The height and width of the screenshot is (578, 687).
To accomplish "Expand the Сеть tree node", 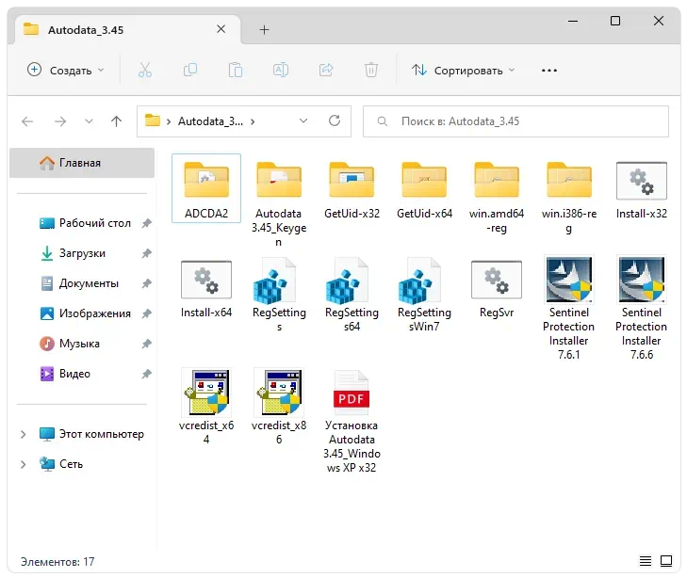I will [x=24, y=464].
